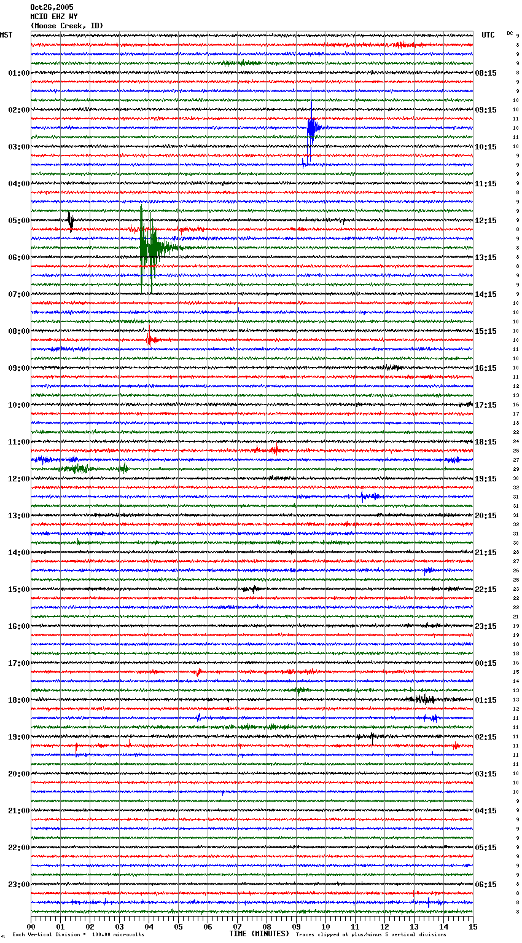Select the 20:00 MST time label
This screenshot has width=522, height=943.
(x=18, y=774)
